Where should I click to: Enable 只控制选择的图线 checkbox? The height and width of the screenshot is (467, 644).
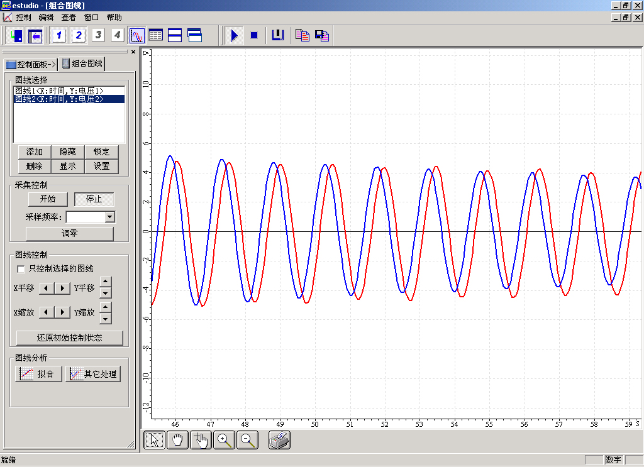21,269
